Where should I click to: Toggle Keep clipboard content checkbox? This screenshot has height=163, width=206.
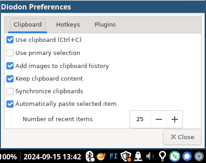click(10, 79)
